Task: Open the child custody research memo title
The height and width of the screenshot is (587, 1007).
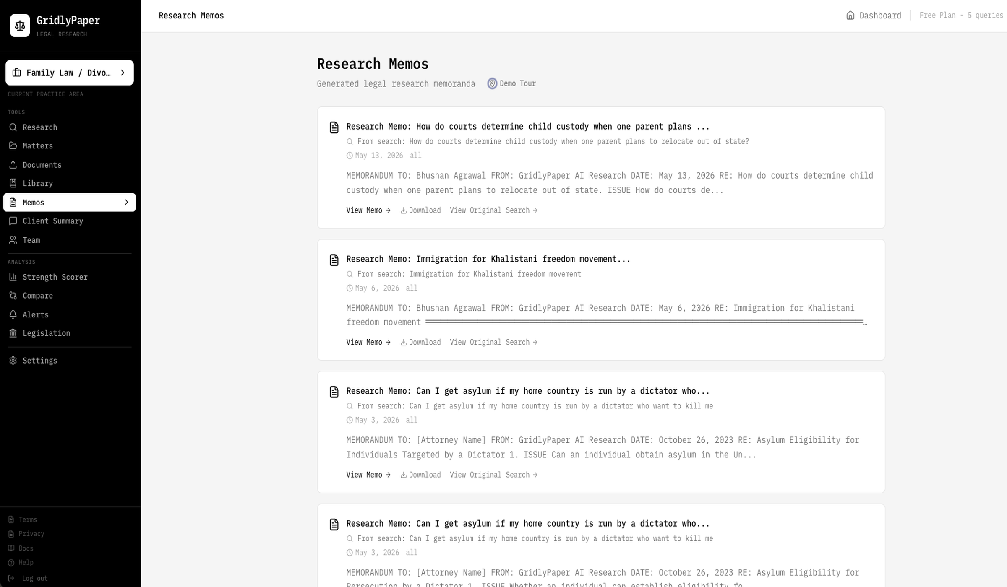Action: (528, 127)
